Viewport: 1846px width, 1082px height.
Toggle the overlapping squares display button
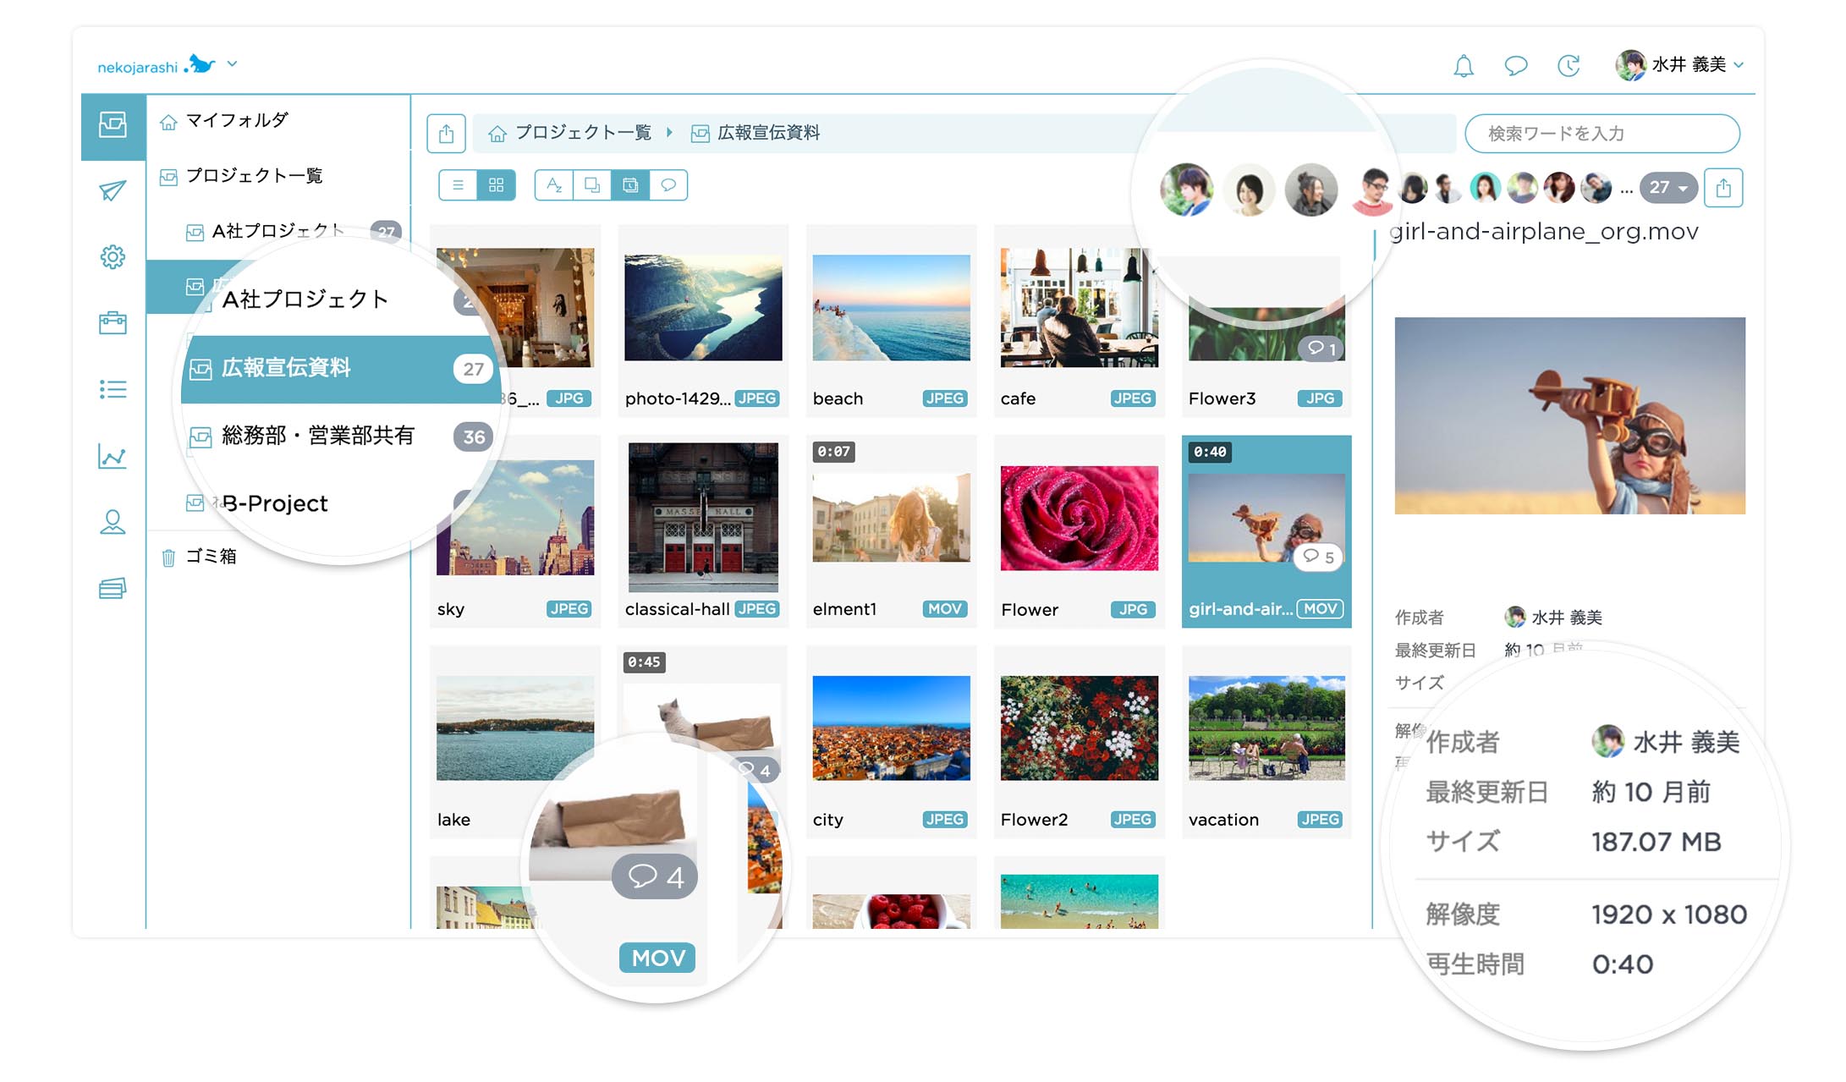coord(592,185)
